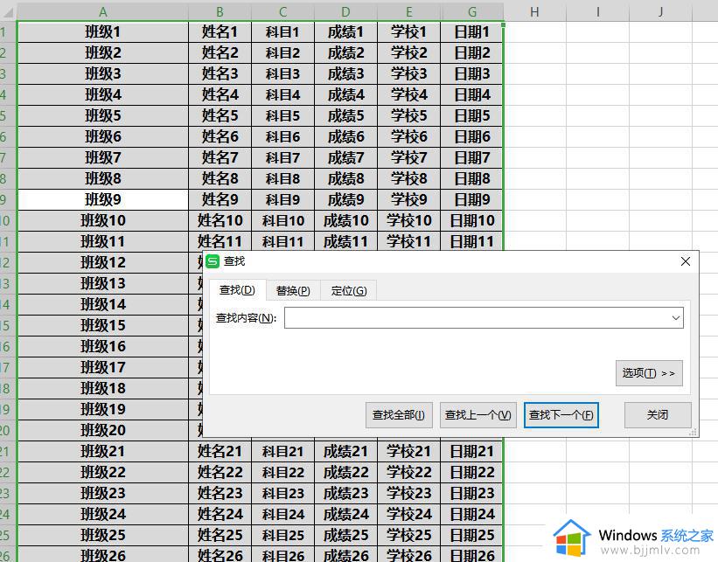Select the row 1 header

8,32
